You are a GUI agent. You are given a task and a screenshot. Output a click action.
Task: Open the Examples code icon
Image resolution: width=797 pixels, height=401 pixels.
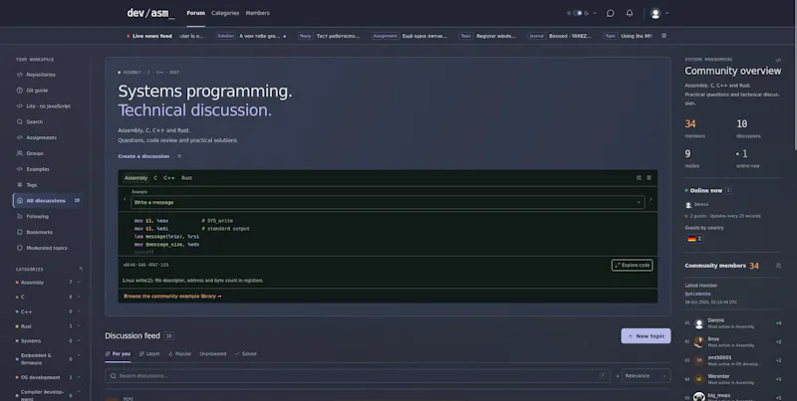20,169
